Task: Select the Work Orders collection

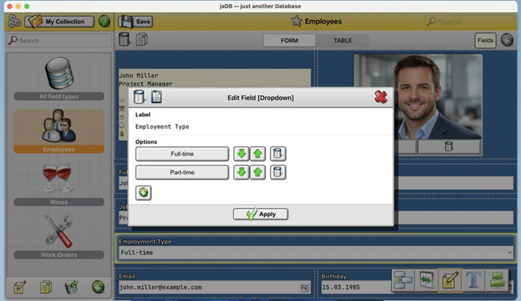Action: pyautogui.click(x=59, y=237)
